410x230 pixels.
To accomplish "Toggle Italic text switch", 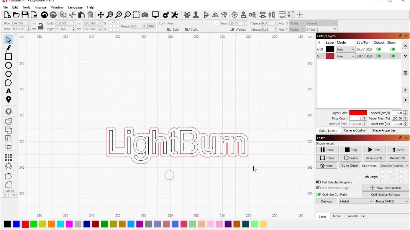I will [x=187, y=29].
